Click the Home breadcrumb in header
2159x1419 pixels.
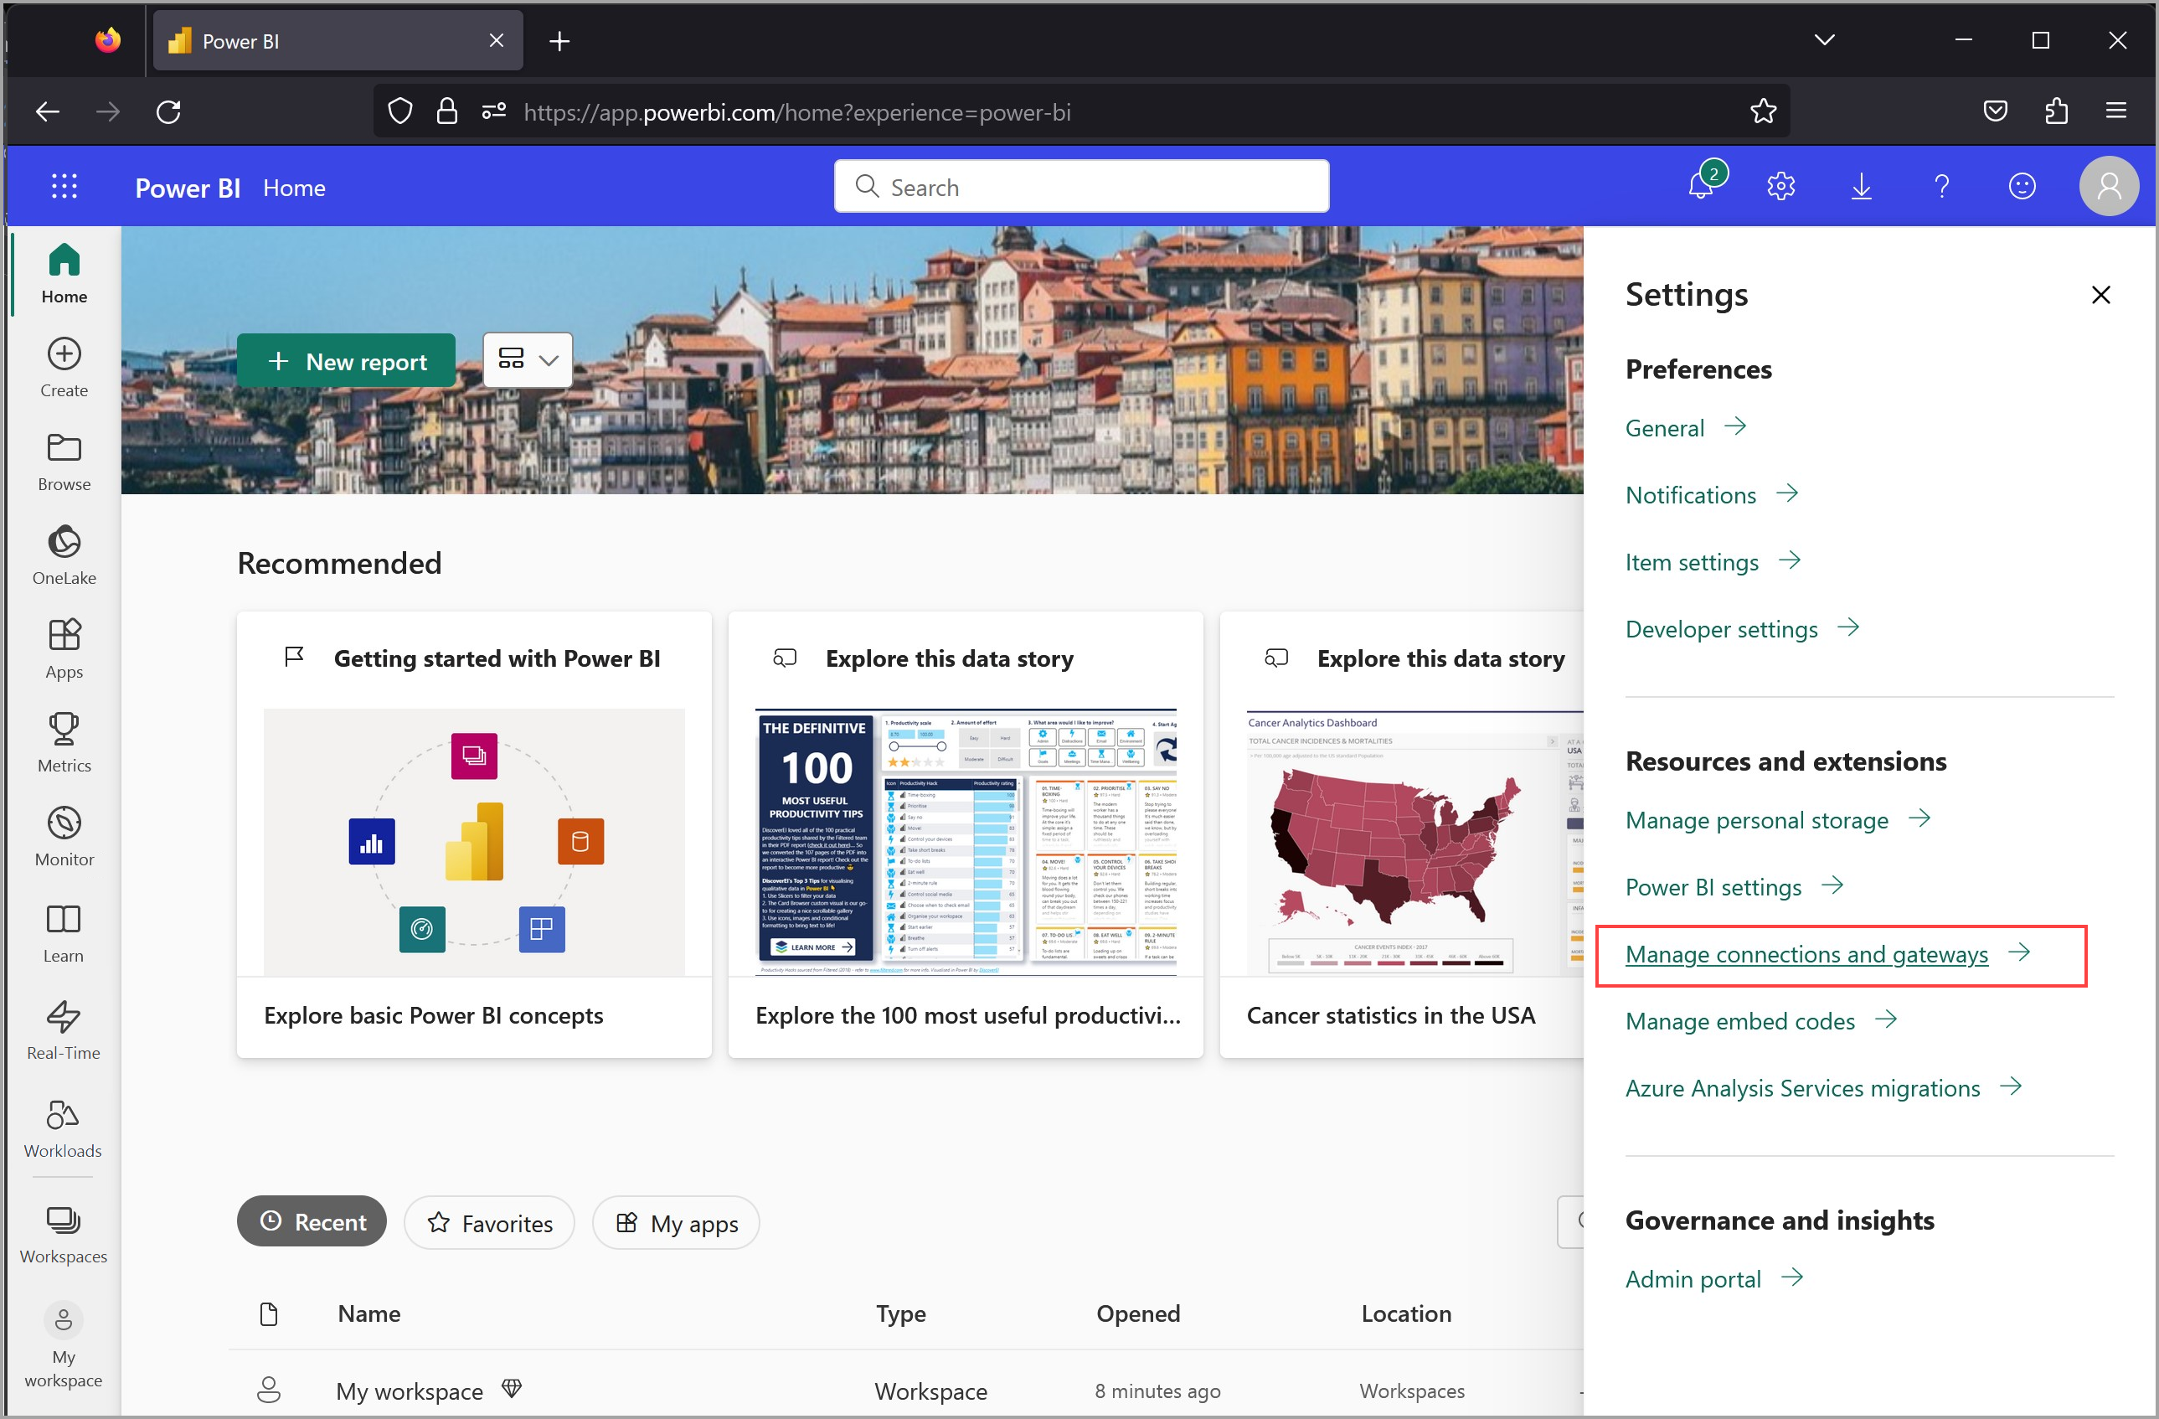294,188
